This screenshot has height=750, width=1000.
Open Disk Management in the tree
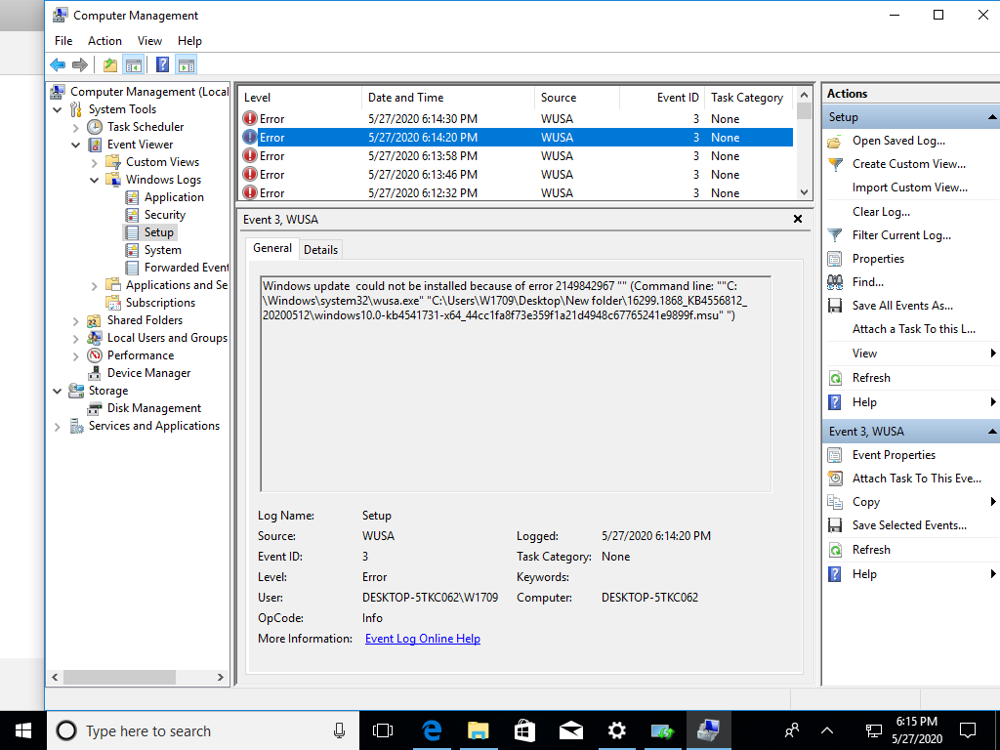click(153, 408)
